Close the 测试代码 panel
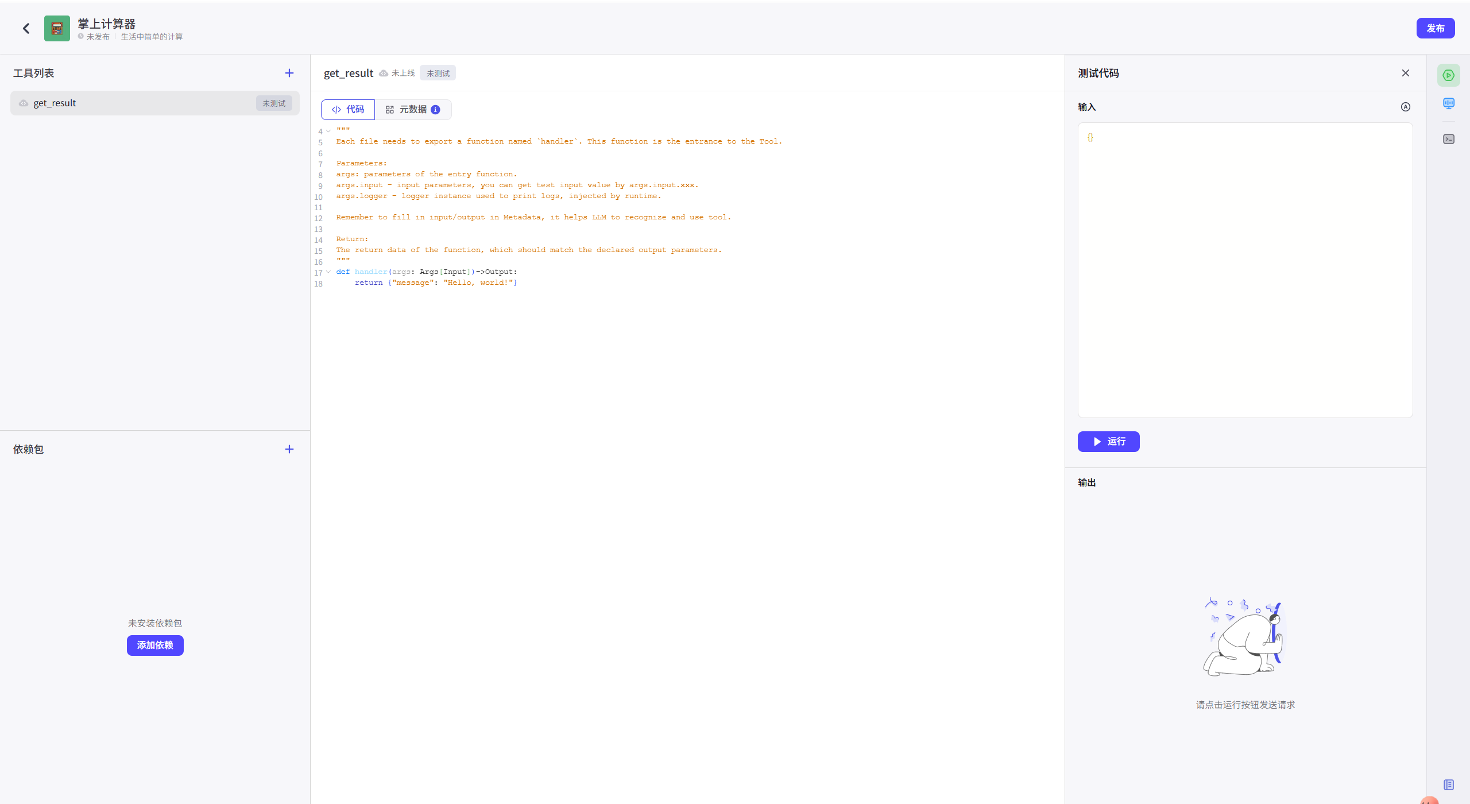This screenshot has height=804, width=1470. tap(1405, 73)
